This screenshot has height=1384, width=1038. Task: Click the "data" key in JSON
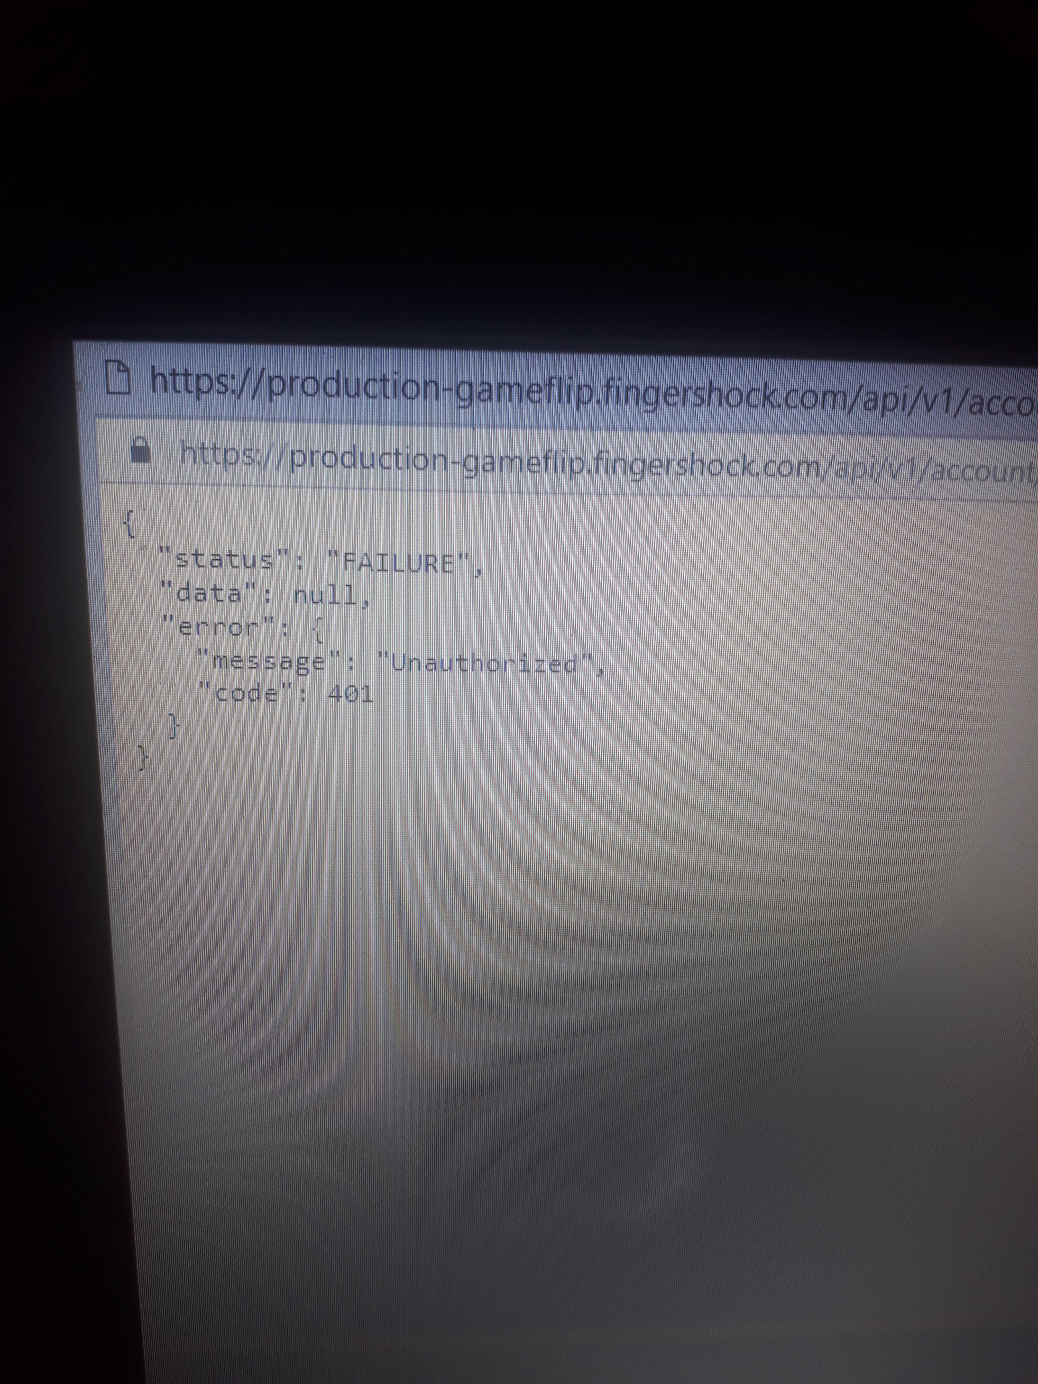[x=209, y=592]
